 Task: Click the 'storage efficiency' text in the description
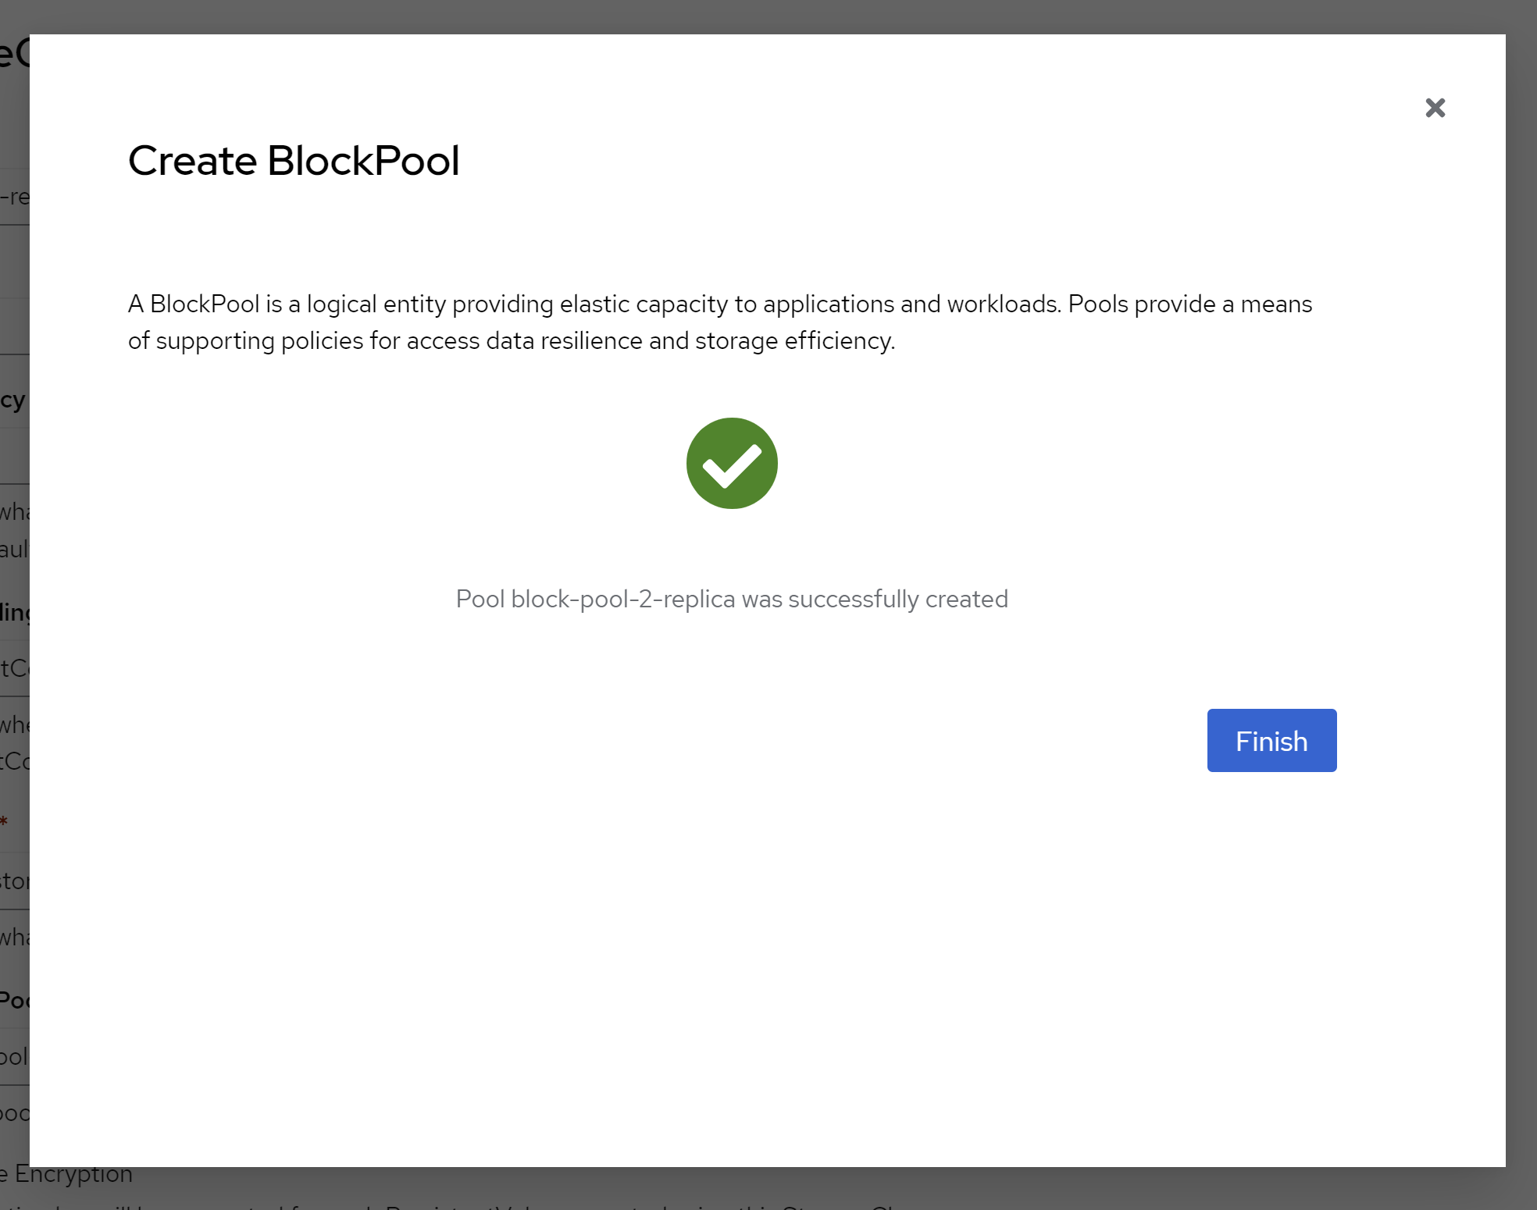[793, 341]
